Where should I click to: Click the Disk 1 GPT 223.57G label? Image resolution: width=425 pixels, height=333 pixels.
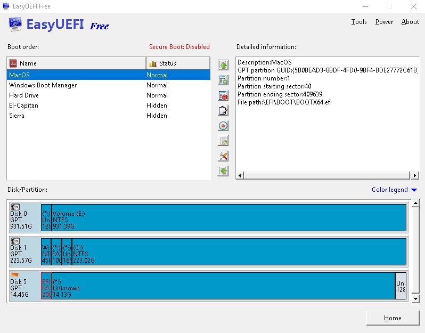point(21,254)
